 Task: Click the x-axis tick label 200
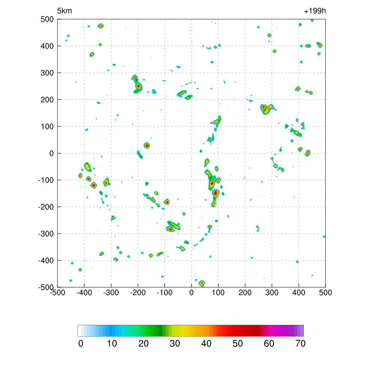[x=245, y=292]
